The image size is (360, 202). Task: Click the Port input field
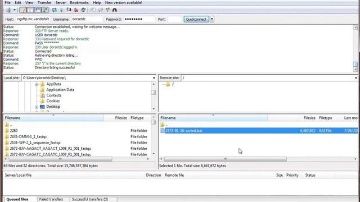175,19
